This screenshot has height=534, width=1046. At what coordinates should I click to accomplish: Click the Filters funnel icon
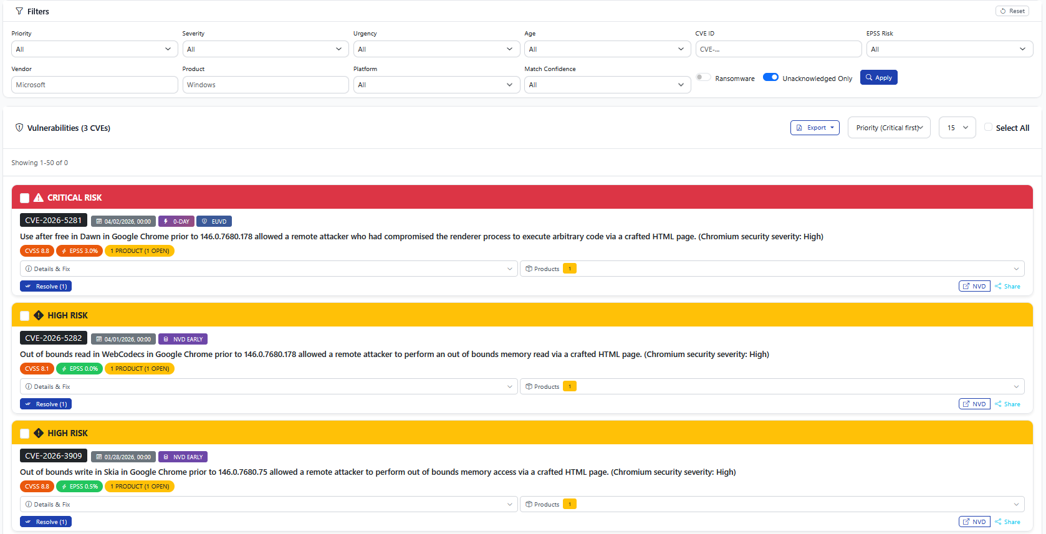point(19,11)
